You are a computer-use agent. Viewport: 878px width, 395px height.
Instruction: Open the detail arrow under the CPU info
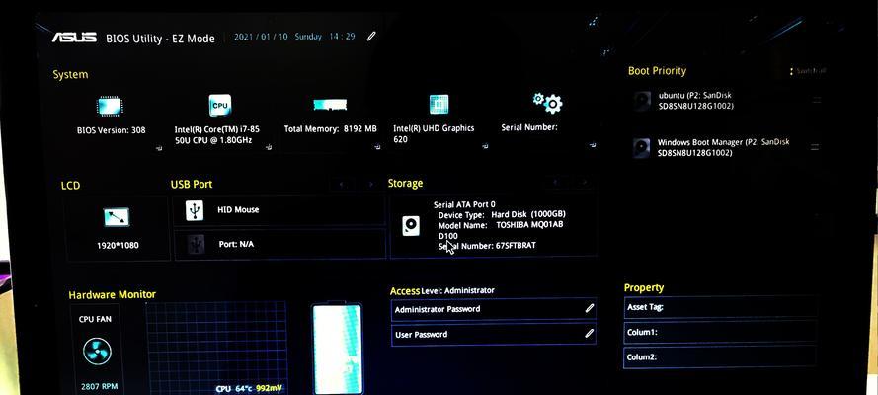(x=270, y=147)
